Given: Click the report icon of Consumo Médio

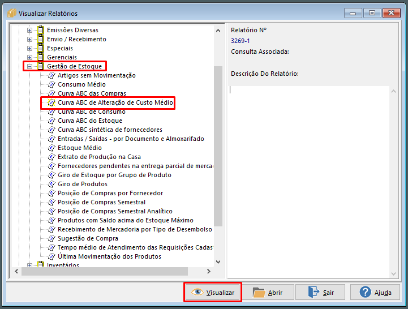Looking at the screenshot, I should click(52, 84).
